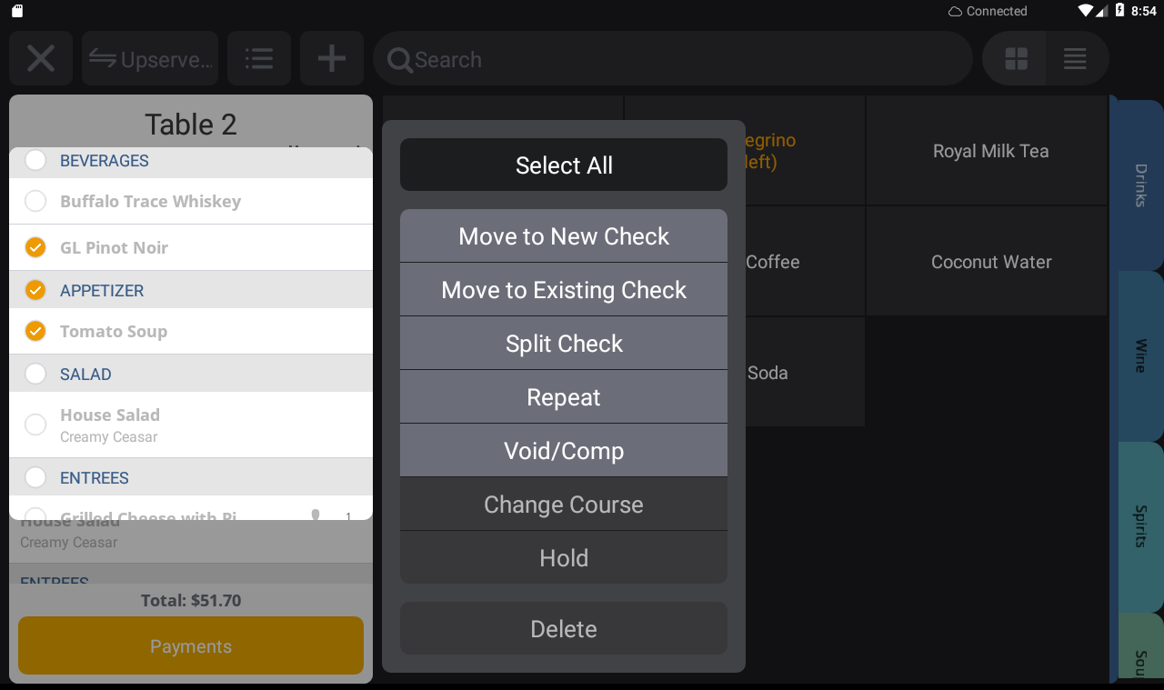This screenshot has height=690, width=1164.
Task: Toggle the BEVERAGES course checkbox
Action: 35,161
